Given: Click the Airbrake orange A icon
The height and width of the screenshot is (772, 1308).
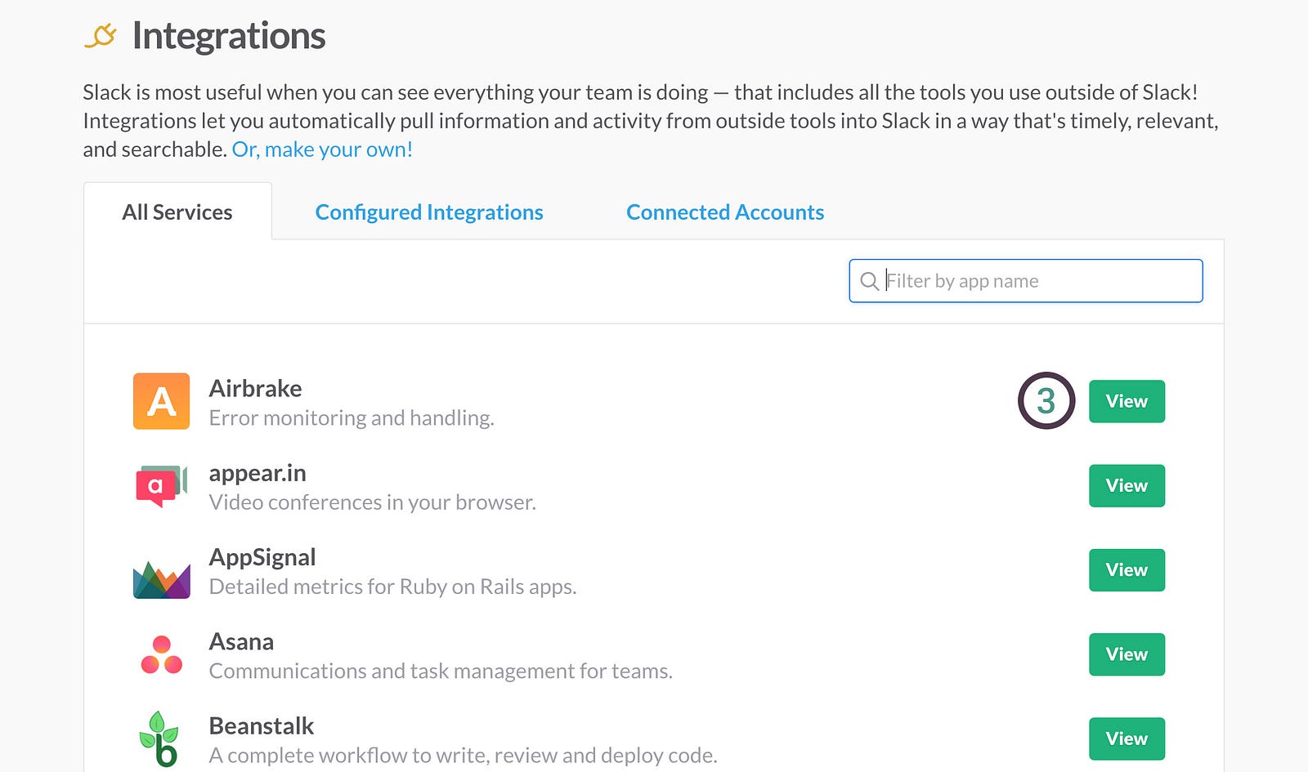Looking at the screenshot, I should click(x=161, y=401).
